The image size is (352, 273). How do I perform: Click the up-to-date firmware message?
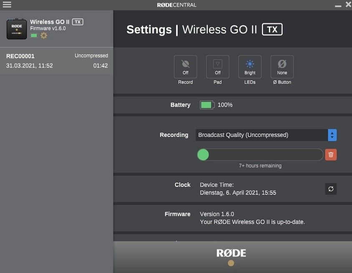(252, 222)
